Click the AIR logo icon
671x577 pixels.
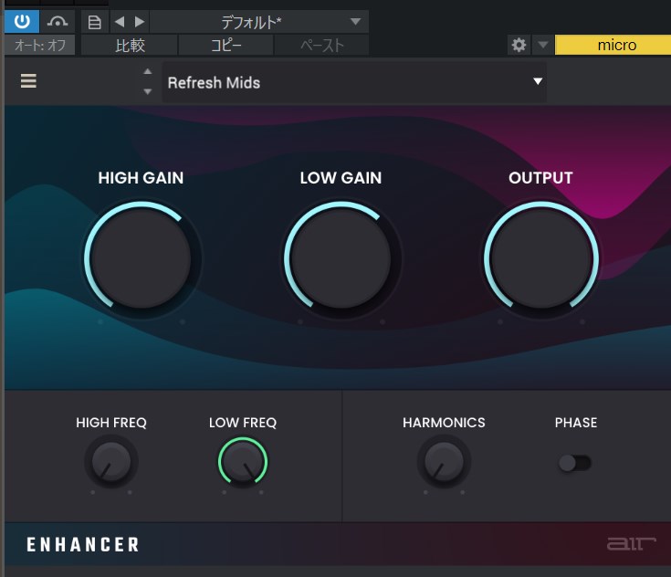[631, 545]
